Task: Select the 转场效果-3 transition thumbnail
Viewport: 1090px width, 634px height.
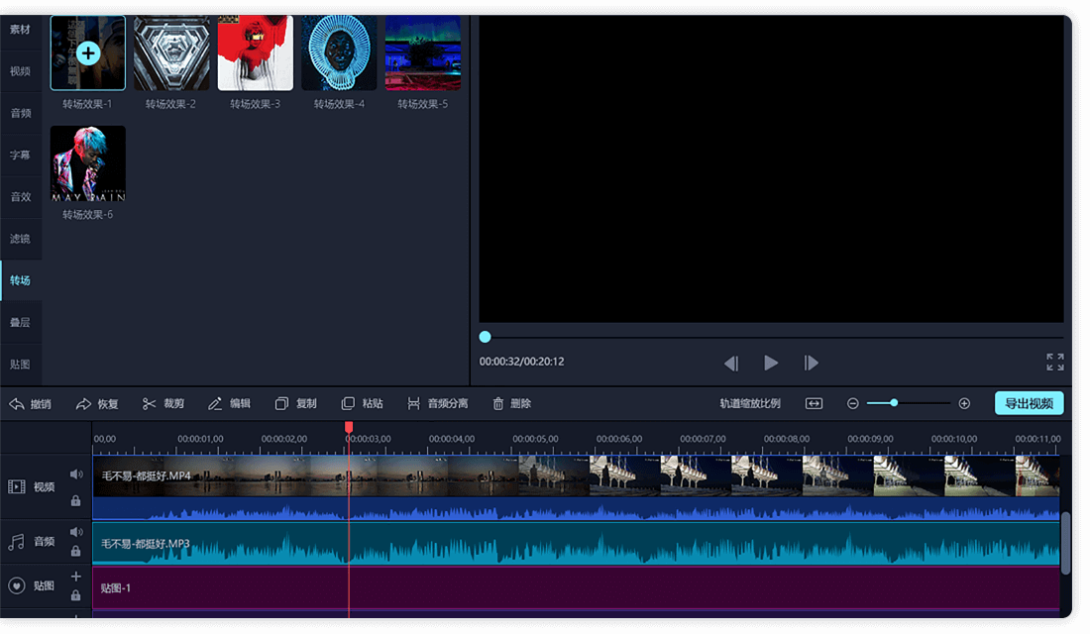Action: 255,53
